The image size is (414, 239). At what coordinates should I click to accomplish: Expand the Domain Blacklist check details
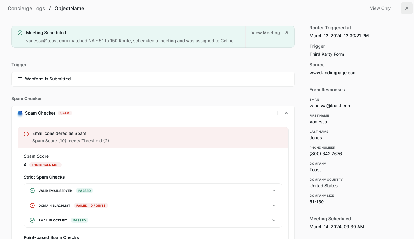pyautogui.click(x=274, y=205)
